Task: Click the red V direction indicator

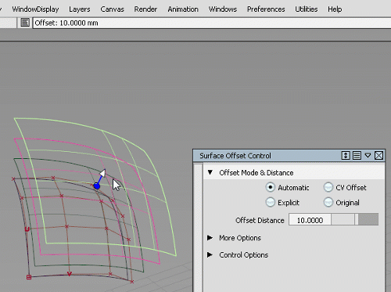Action: tap(70, 274)
